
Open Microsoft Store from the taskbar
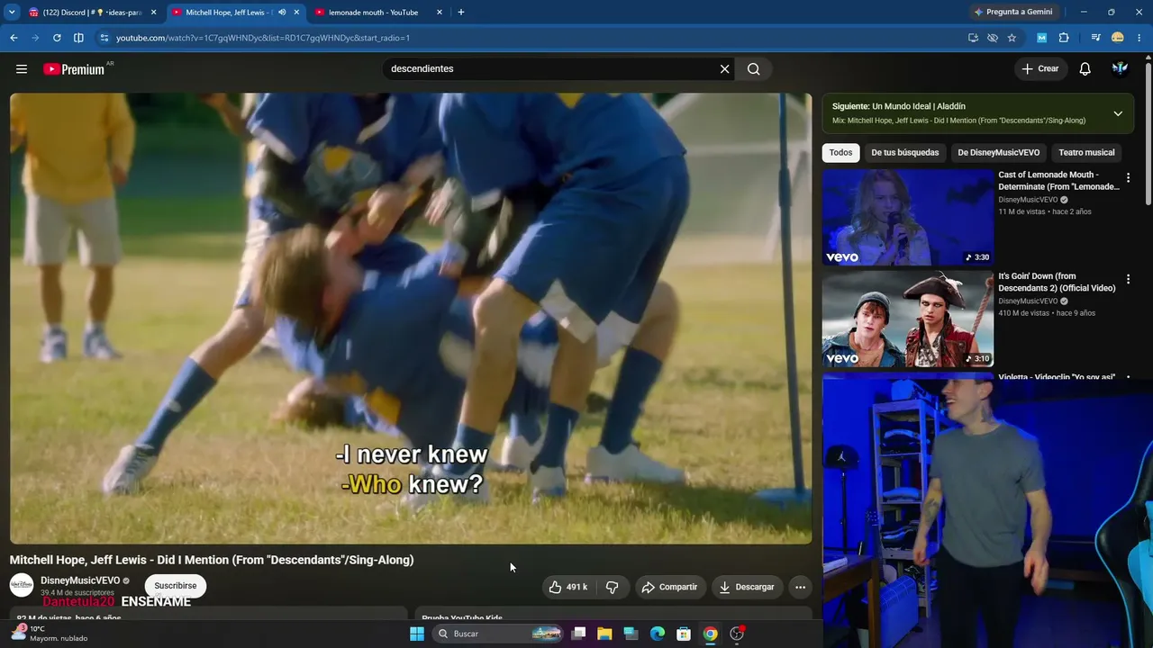(684, 634)
